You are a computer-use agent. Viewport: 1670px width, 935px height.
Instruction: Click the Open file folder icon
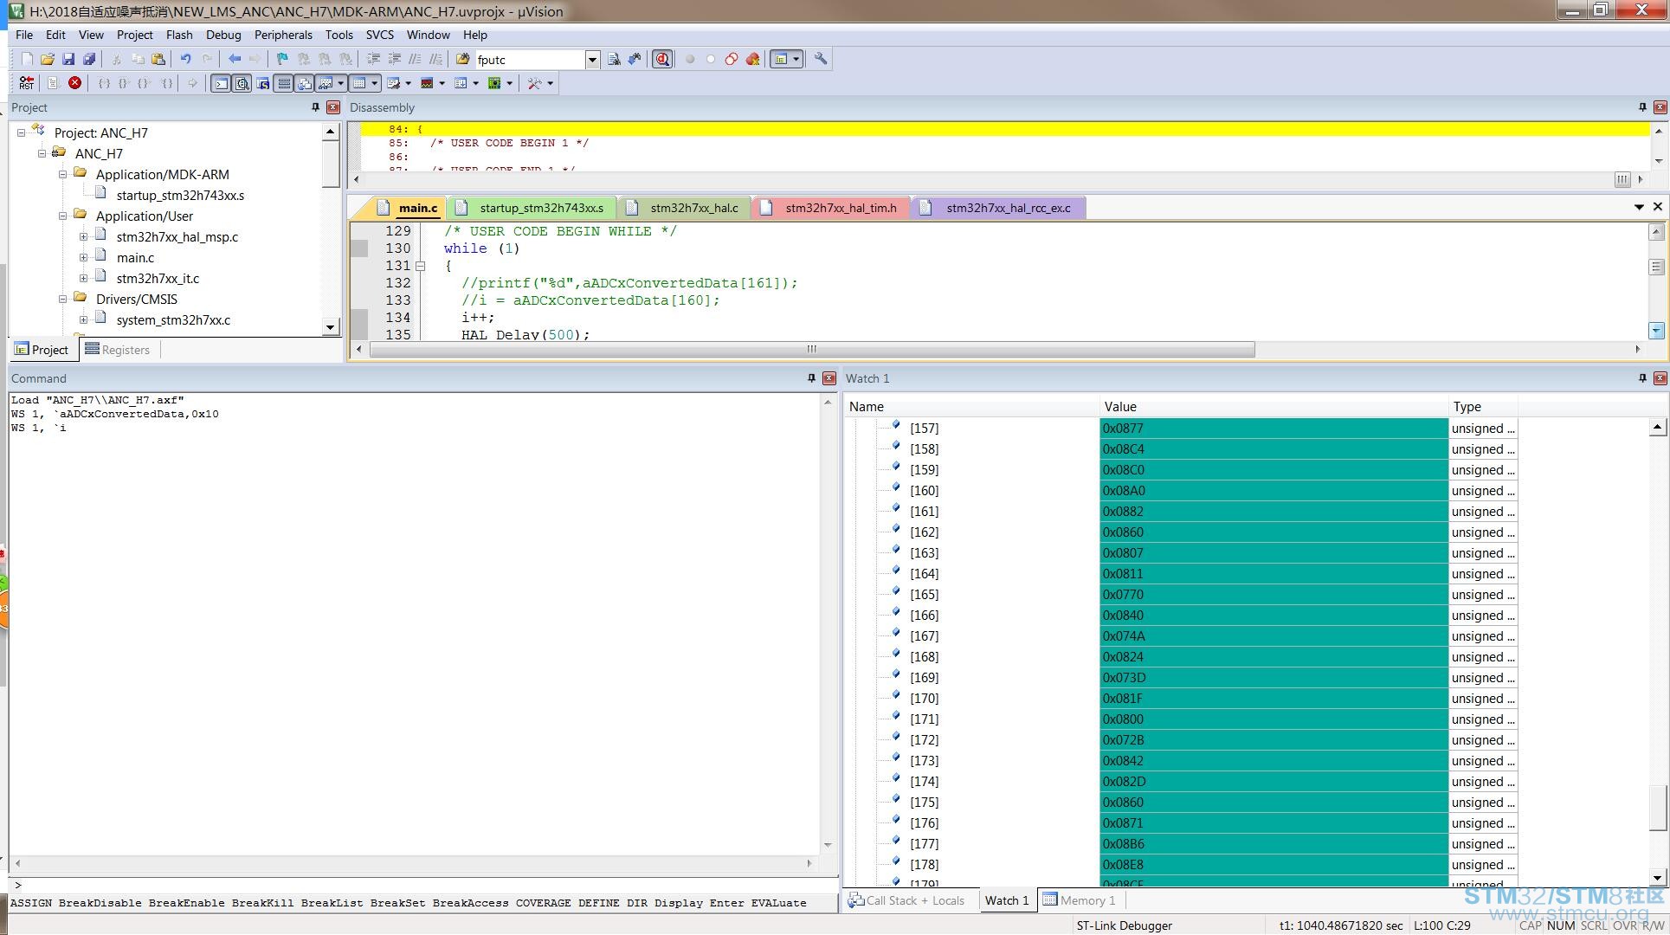tap(48, 59)
